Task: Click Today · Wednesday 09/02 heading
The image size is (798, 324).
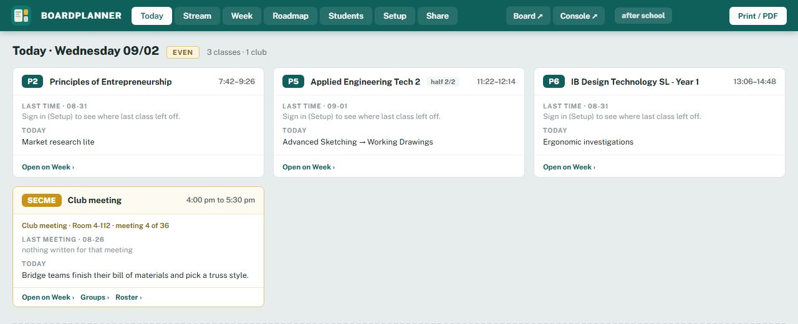Action: pos(86,51)
